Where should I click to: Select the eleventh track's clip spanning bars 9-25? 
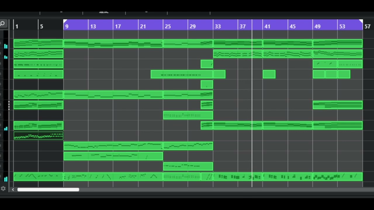coord(113,146)
